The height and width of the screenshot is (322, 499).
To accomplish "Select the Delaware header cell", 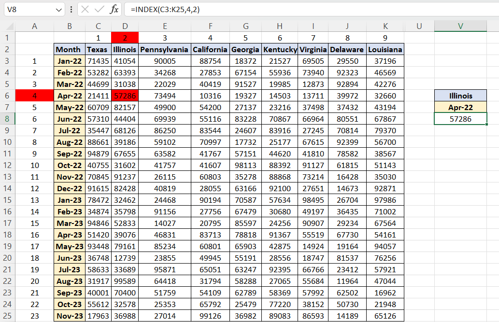I will [347, 49].
